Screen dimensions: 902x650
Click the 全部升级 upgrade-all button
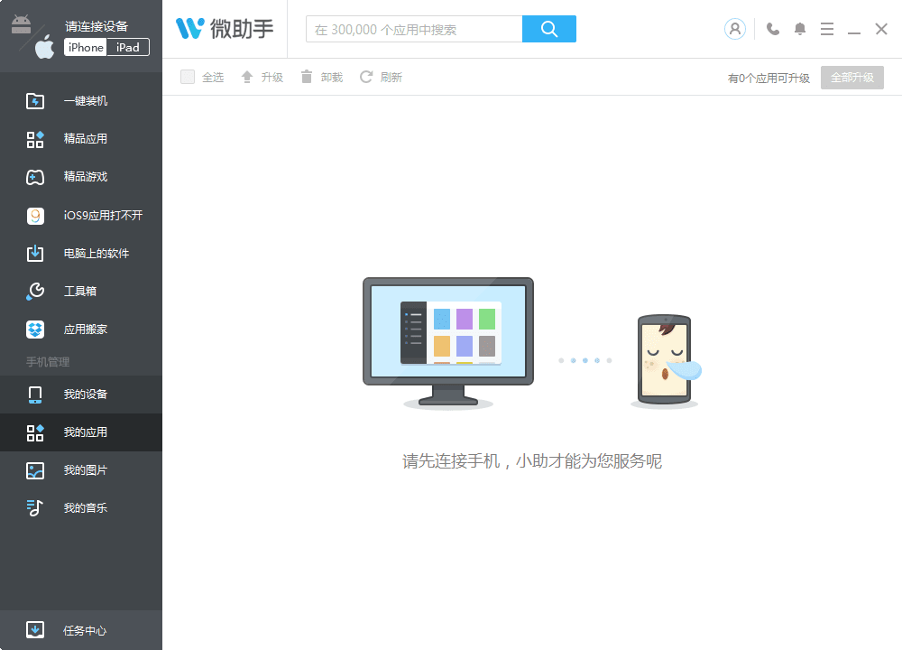[x=851, y=78]
